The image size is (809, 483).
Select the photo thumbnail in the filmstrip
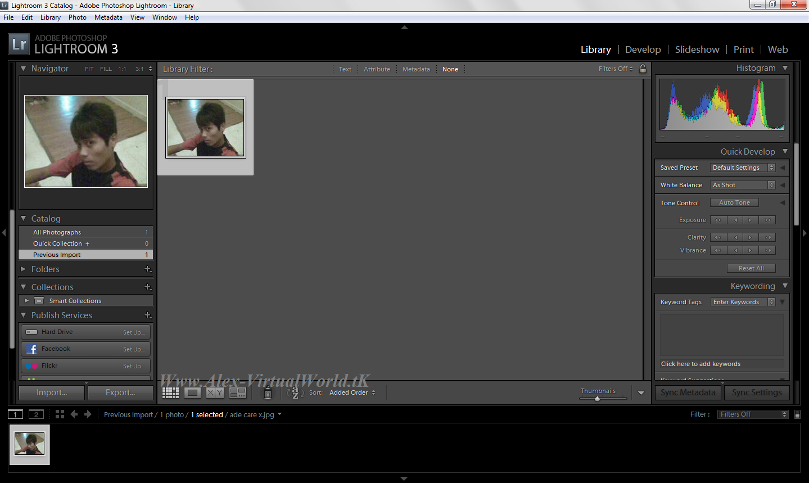(x=29, y=444)
